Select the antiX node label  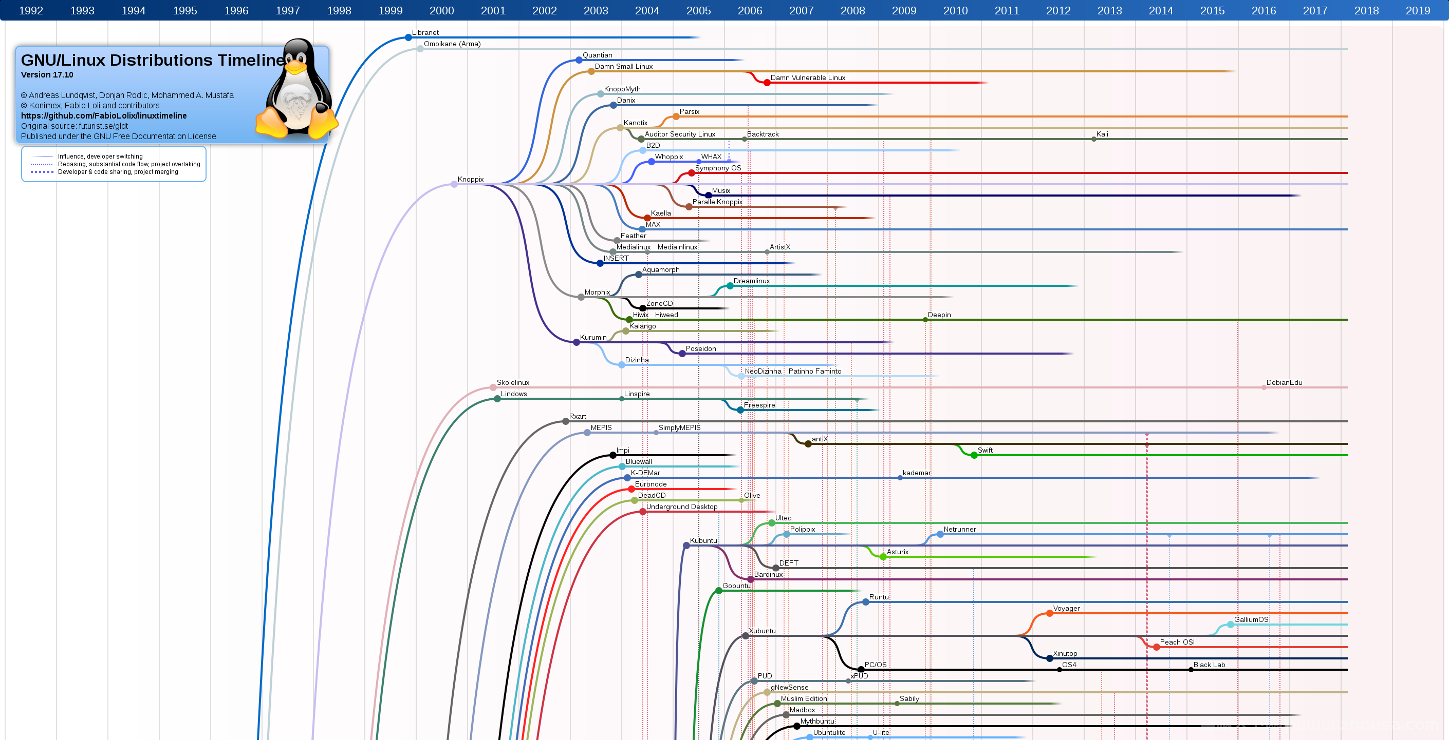[x=820, y=439]
